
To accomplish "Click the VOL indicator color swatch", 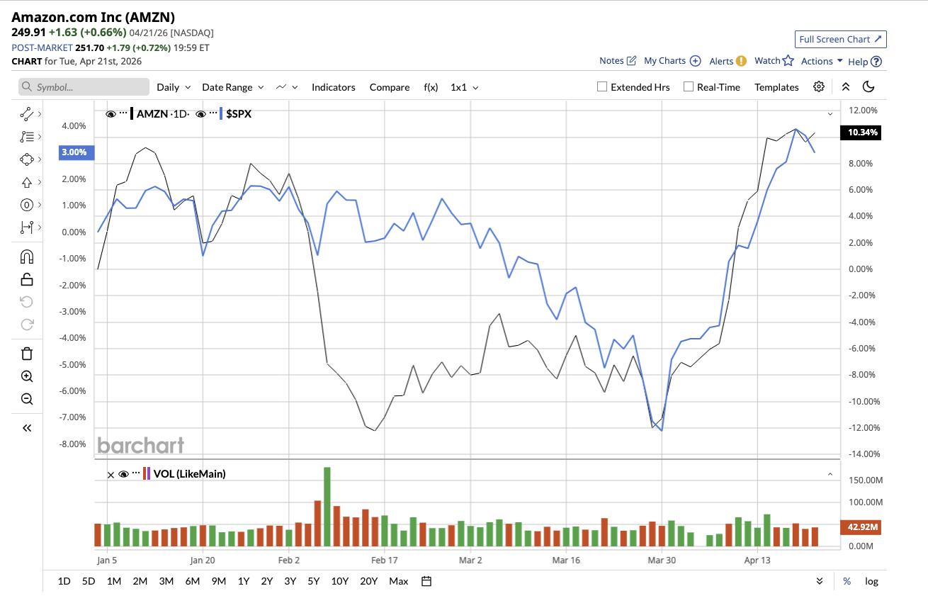I will tap(147, 474).
